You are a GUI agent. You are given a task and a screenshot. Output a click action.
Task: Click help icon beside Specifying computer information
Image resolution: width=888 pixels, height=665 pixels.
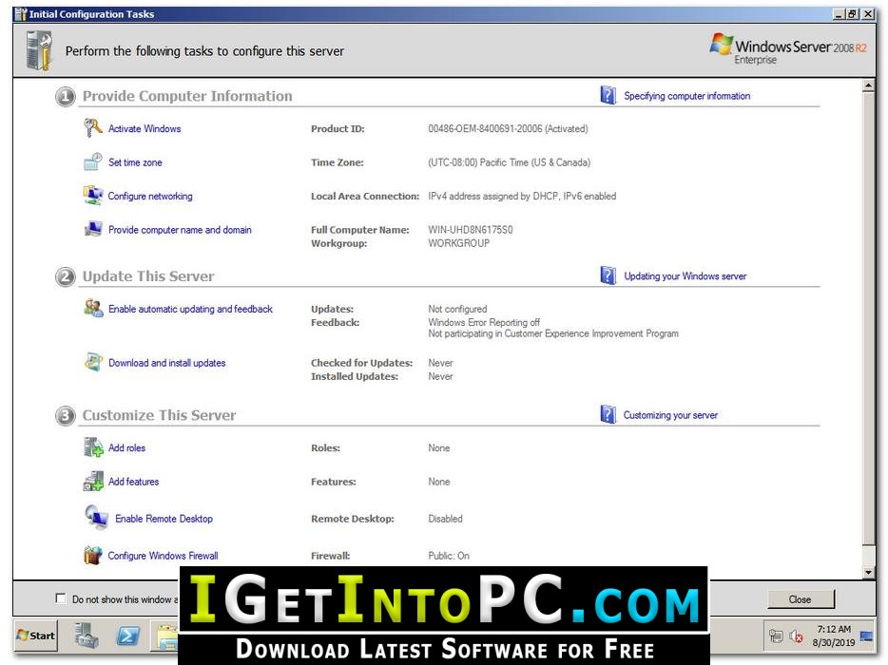point(608,95)
